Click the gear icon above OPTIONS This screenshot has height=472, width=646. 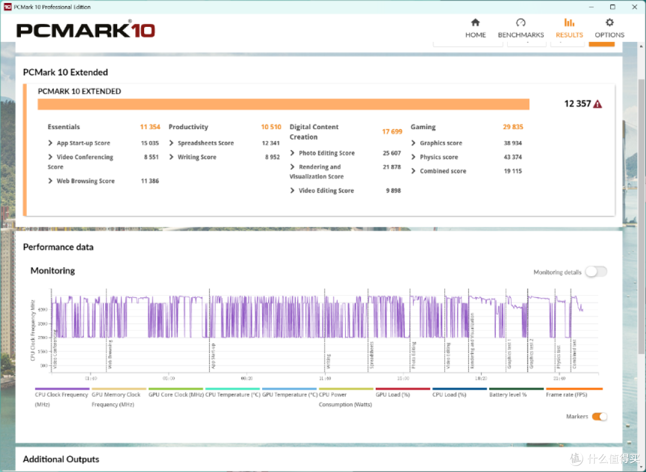[610, 22]
